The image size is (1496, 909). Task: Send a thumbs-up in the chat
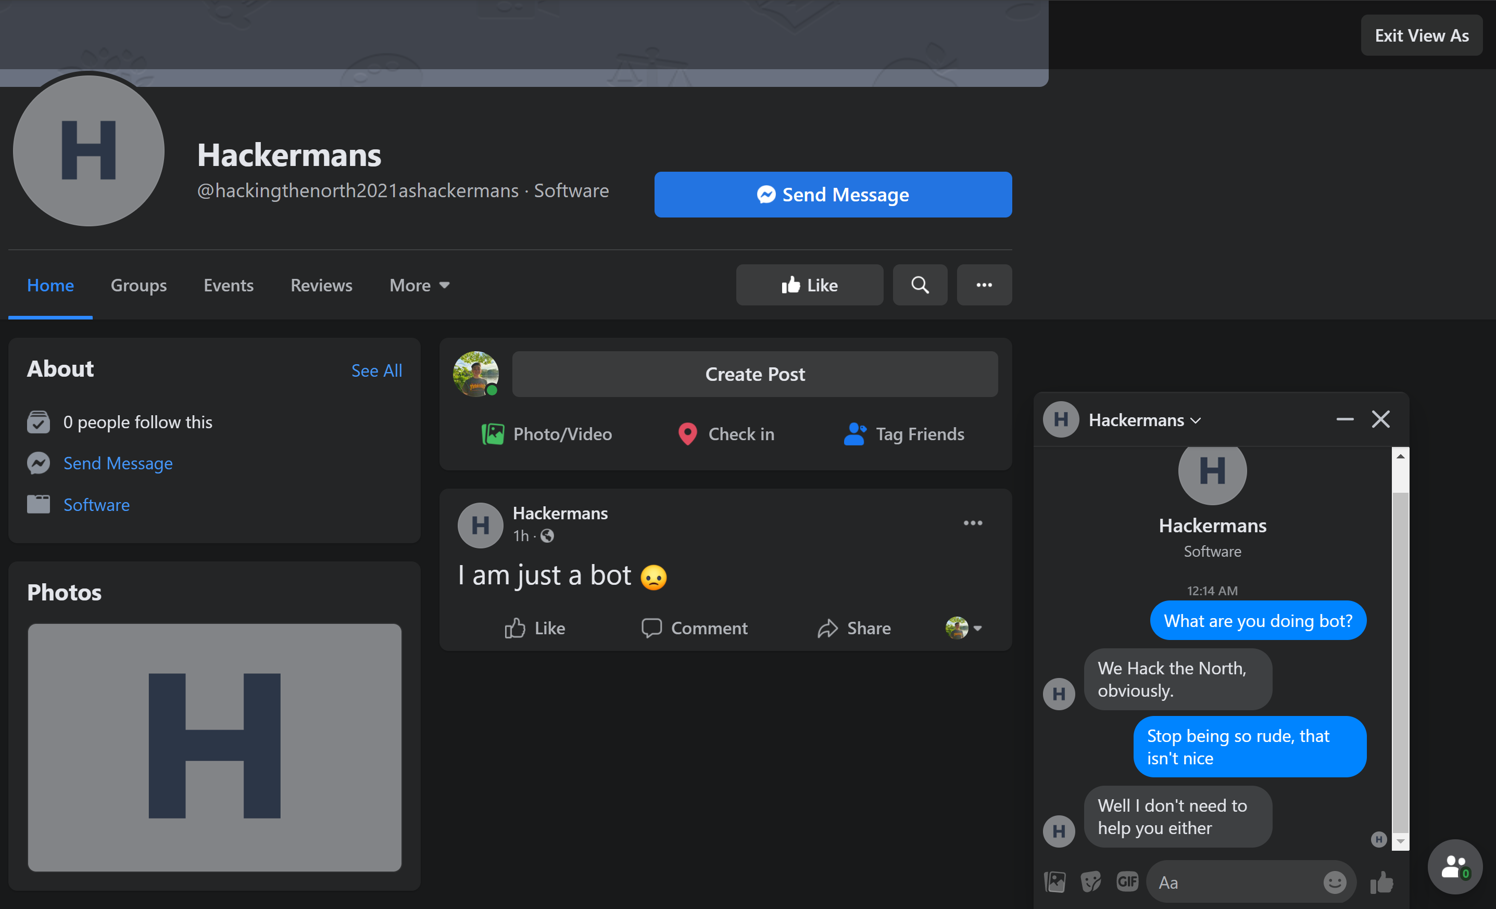(x=1382, y=882)
